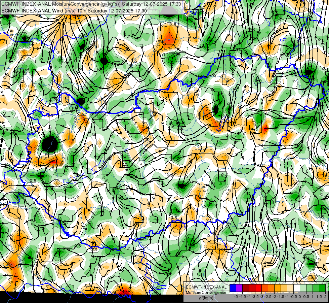Click the ECMWF-INDEX-ANAL label in legend
329x303 pixels.
[206, 287]
